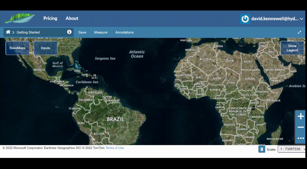Open the map Scale dropdown
Screen dimensions: 307x169
point(292,149)
